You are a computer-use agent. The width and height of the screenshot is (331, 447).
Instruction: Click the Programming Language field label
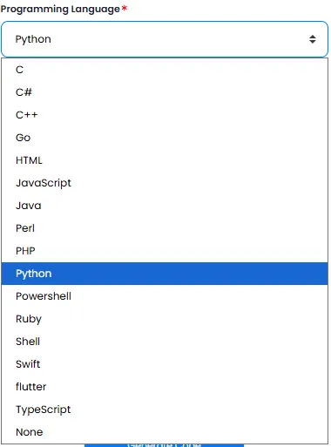click(x=60, y=10)
